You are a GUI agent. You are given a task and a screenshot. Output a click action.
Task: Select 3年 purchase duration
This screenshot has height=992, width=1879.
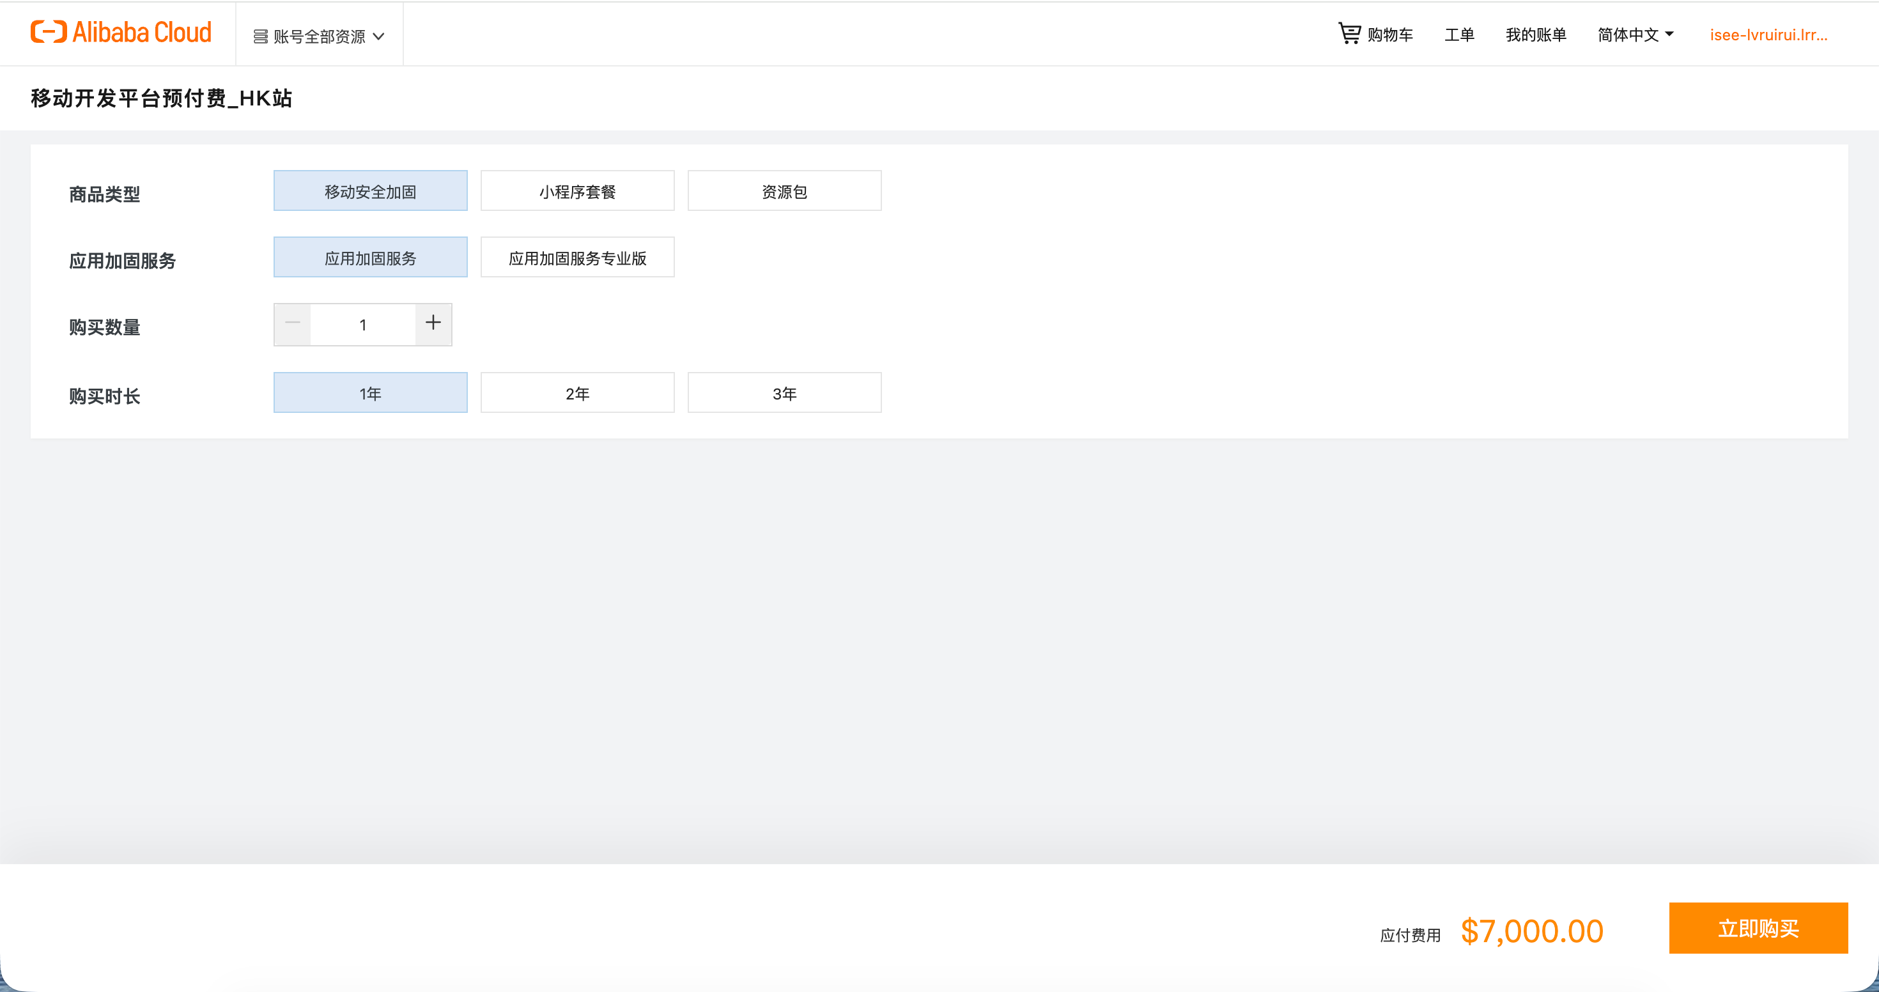(x=784, y=393)
